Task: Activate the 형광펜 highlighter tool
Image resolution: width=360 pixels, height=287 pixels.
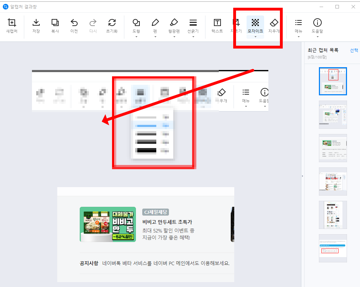Action: click(174, 24)
